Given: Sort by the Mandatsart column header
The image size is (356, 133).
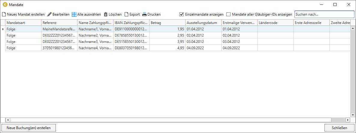Looking at the screenshot, I should [x=23, y=23].
